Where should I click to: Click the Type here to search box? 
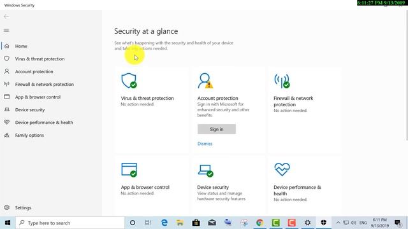click(x=70, y=223)
